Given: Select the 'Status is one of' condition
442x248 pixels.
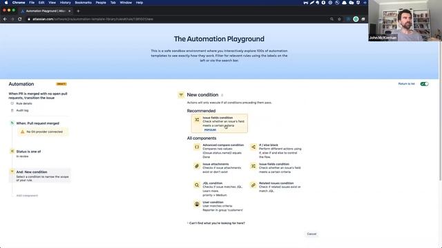Looking at the screenshot, I should (28, 152).
